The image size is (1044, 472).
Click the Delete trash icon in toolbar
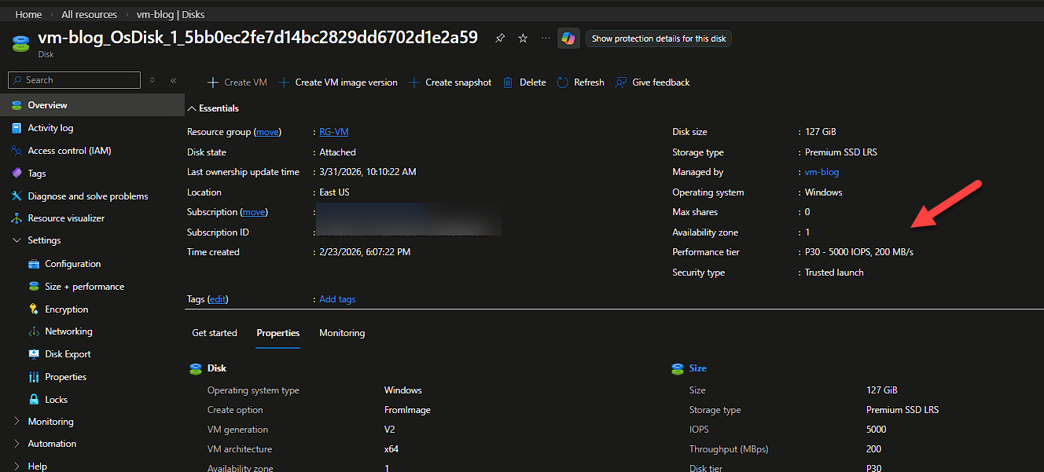[508, 82]
